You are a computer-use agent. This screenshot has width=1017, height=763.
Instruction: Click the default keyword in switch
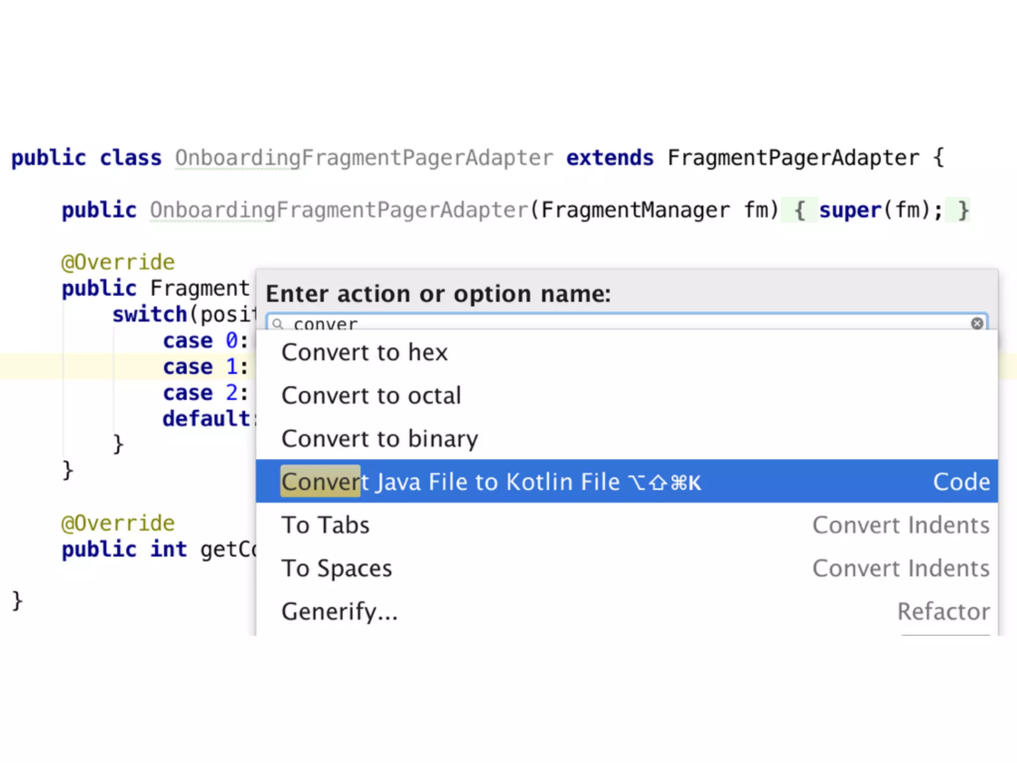206,419
